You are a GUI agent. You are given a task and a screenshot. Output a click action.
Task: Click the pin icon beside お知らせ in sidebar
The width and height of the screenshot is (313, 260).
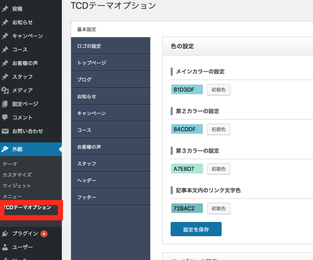(5, 22)
